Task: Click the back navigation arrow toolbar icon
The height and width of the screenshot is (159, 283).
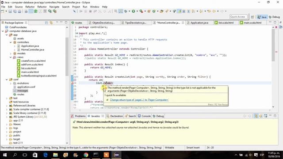Action: [x=214, y=11]
